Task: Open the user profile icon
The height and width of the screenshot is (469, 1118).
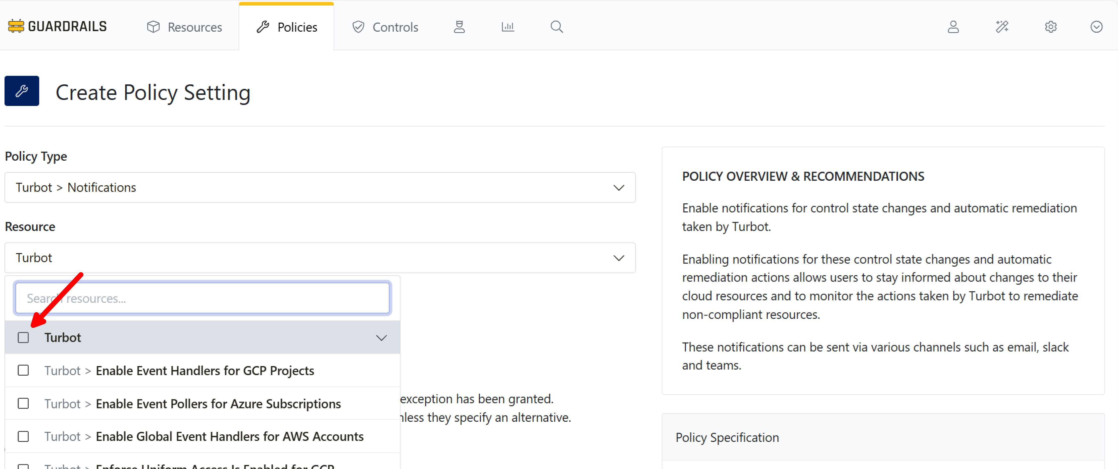Action: coord(953,27)
